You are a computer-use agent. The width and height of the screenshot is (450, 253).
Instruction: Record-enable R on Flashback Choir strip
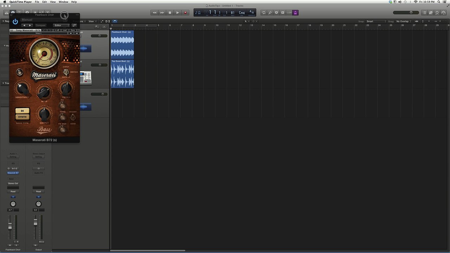click(17, 242)
